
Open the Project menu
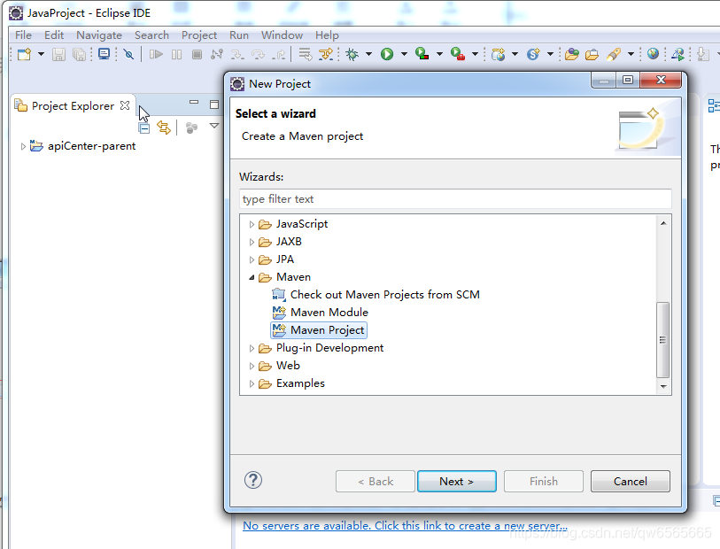(x=199, y=35)
